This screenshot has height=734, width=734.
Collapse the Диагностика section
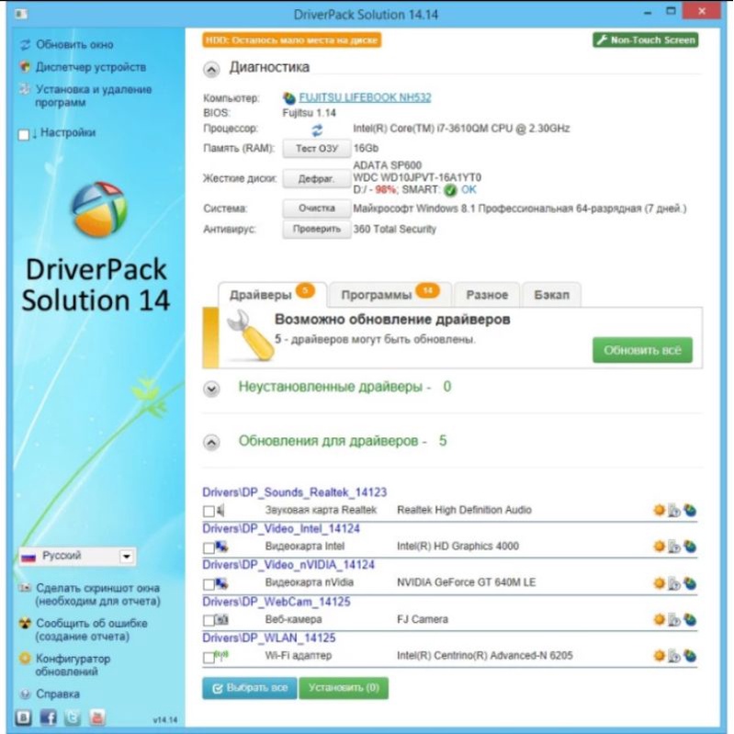(x=211, y=70)
